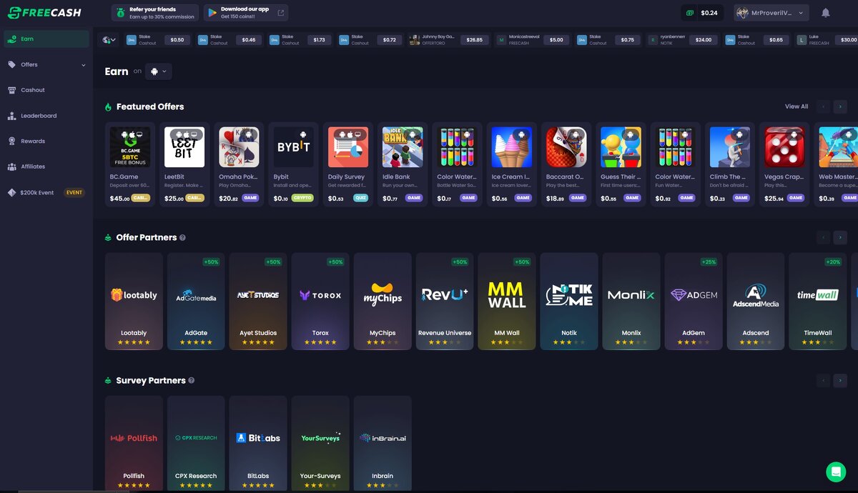Screen dimensions: 858x493
Task: Open the MyChips offer partner
Action: 383,302
